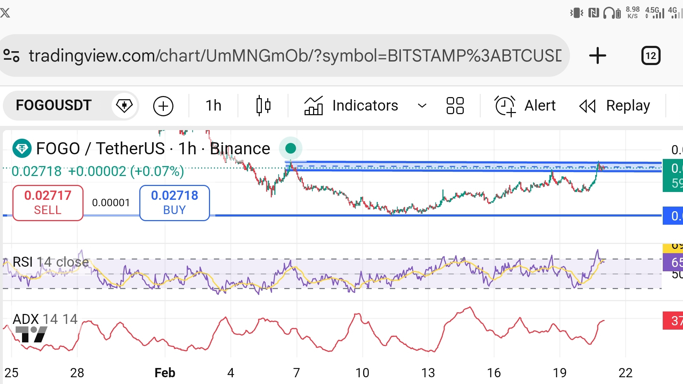This screenshot has height=384, width=683.
Task: Click the Replay rewind icon
Action: pyautogui.click(x=587, y=106)
